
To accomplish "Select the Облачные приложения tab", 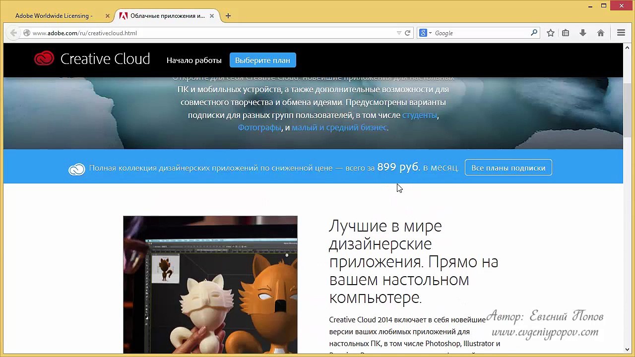I will click(167, 16).
